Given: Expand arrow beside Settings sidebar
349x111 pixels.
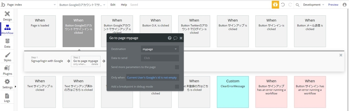Looking at the screenshot, I should (15, 86).
